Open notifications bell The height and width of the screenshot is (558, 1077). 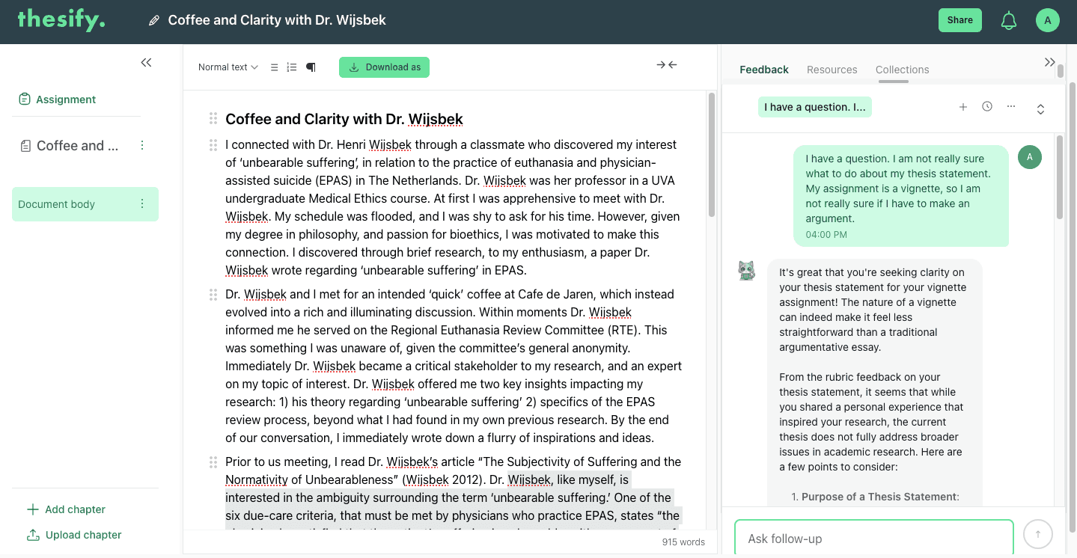point(1009,21)
